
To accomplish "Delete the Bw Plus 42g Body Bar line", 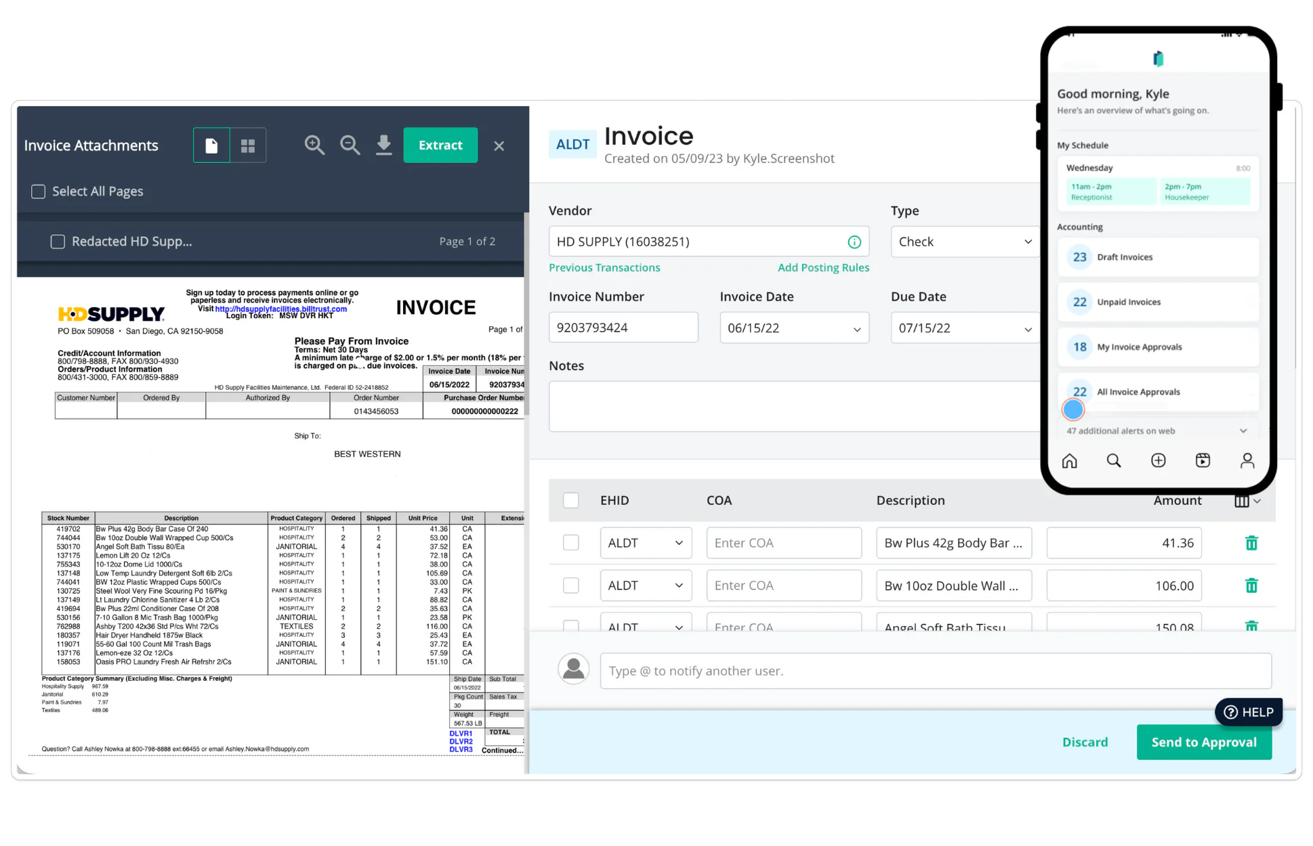I will point(1251,543).
